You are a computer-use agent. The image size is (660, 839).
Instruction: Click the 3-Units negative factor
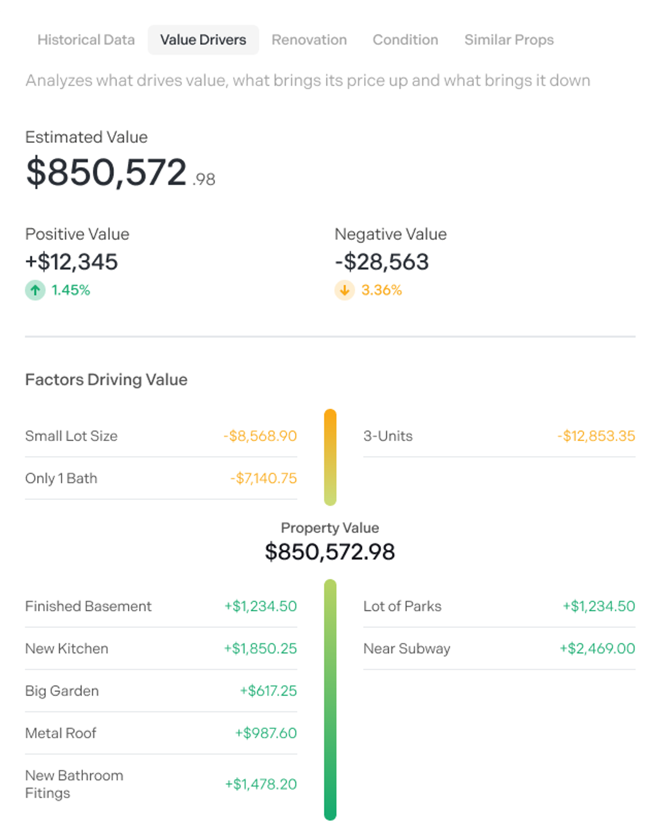click(x=499, y=436)
